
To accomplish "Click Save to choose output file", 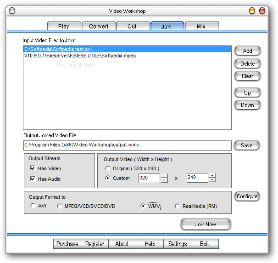I will click(247, 145).
